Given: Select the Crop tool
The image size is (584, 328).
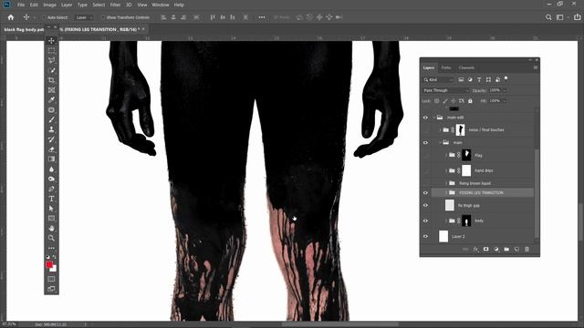Looking at the screenshot, I should [51, 80].
